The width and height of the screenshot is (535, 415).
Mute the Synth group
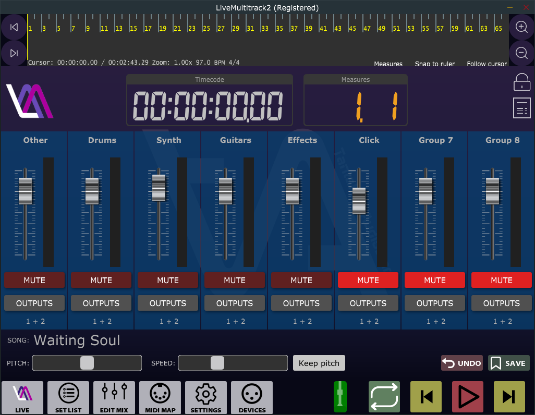168,280
